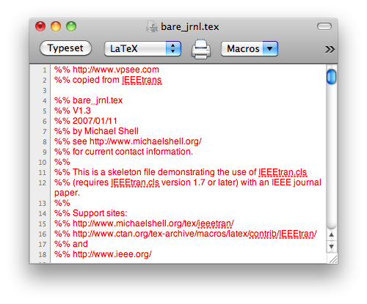This screenshot has width=367, height=304.
Task: Place cursor on empty line 3
Action: pos(188,90)
